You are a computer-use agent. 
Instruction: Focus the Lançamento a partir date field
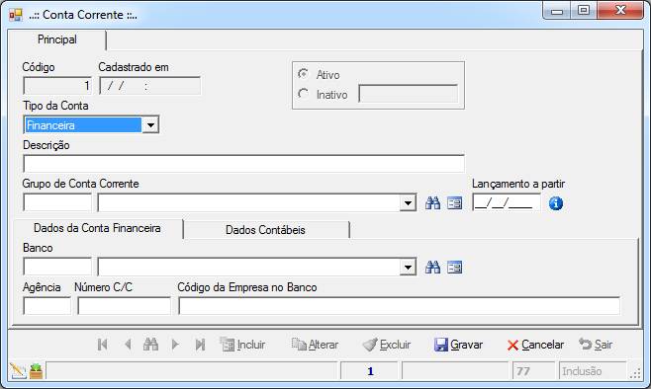tap(507, 203)
